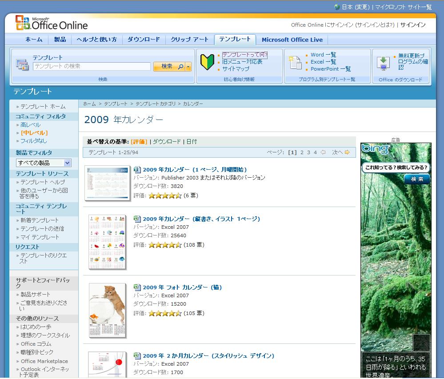Go to results page 4
Viewport: 444px width, 379px height.
[x=315, y=152]
